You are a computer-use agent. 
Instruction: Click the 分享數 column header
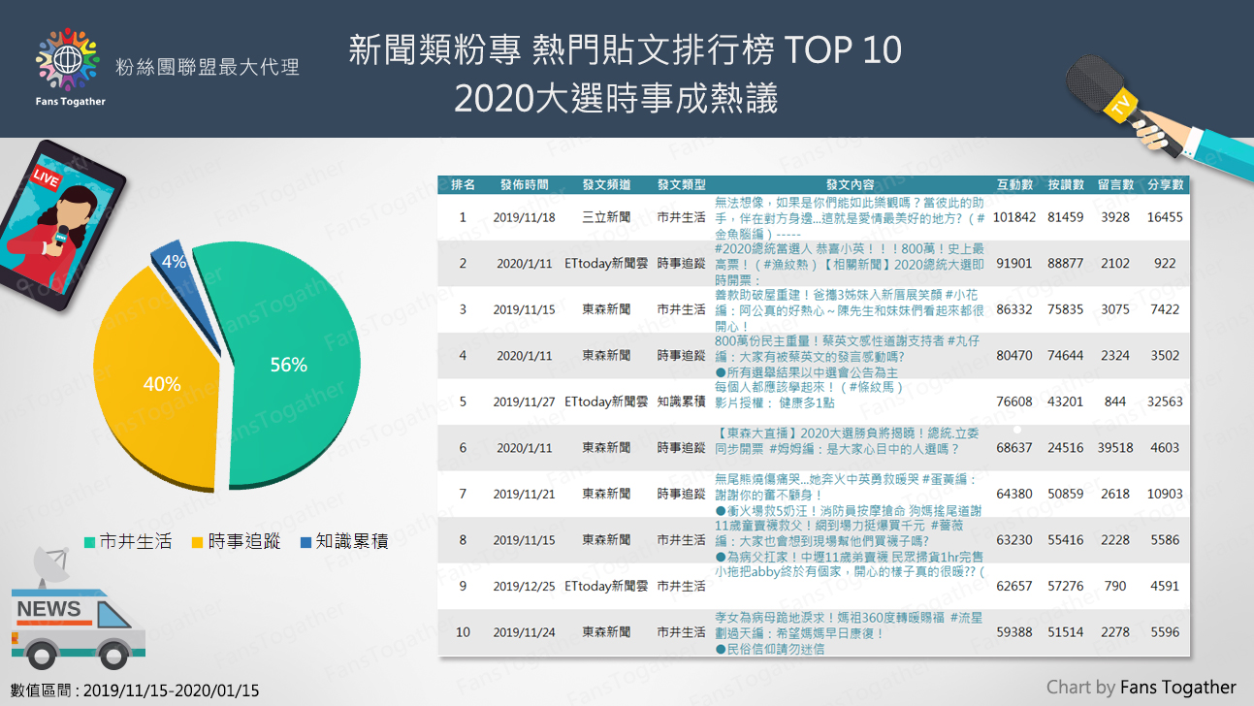(x=1165, y=184)
